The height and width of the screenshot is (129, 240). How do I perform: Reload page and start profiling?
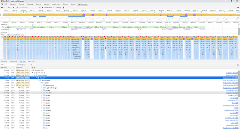click(6, 8)
